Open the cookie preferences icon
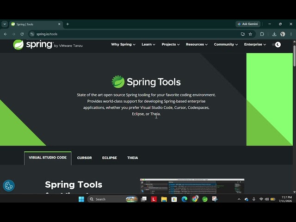 tap(9, 185)
